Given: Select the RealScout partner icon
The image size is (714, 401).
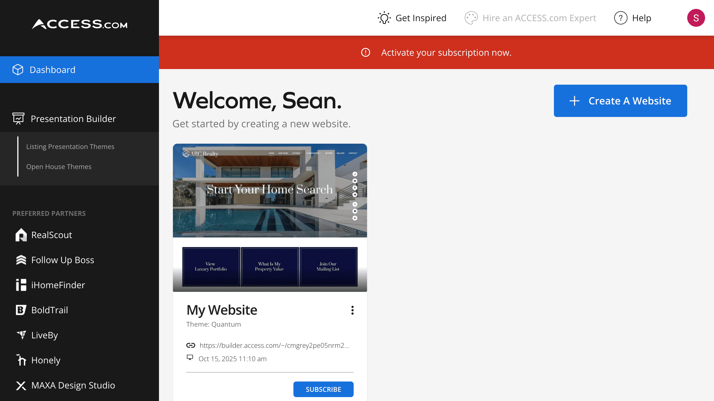Looking at the screenshot, I should [21, 235].
